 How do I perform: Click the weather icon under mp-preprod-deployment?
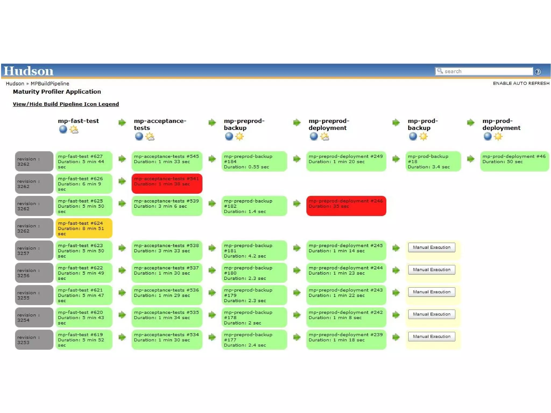pyautogui.click(x=324, y=136)
